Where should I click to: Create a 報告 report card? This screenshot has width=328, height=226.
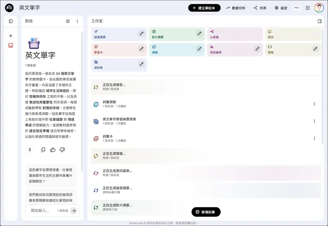point(293,34)
